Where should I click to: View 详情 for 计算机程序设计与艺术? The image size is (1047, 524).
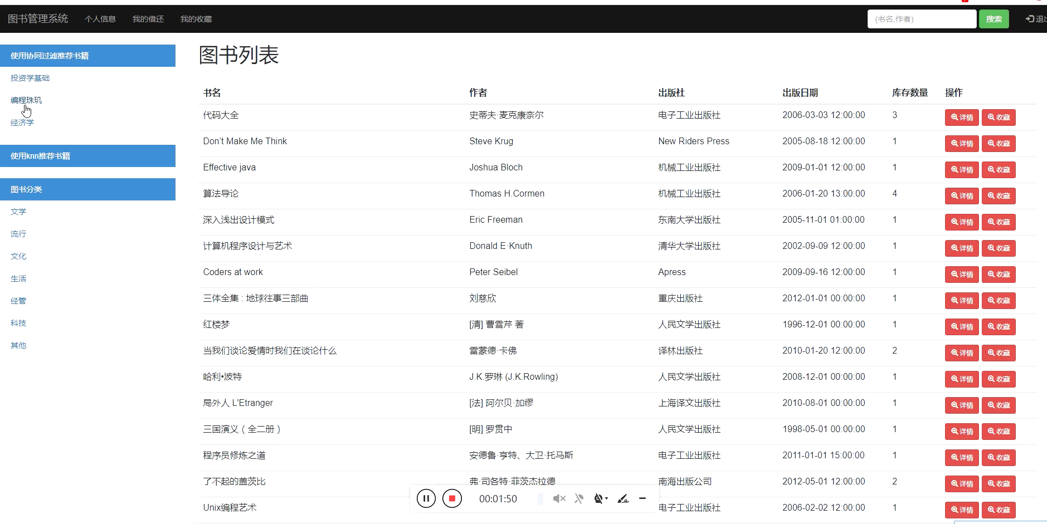coord(962,248)
